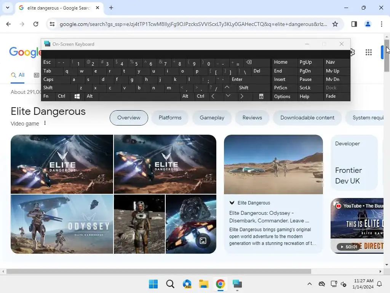Screen dimensions: 390x293
Task: Show hidden system tray icons chevron
Action: tap(309, 284)
